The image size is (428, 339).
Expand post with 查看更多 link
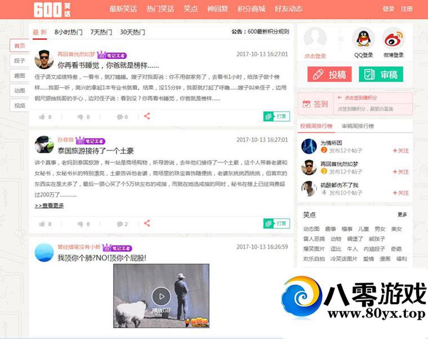[49, 205]
